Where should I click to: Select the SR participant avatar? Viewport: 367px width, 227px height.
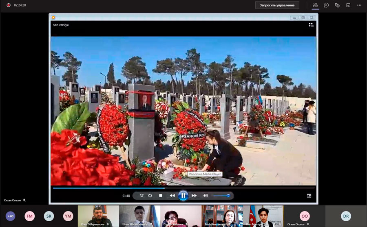tap(49, 216)
